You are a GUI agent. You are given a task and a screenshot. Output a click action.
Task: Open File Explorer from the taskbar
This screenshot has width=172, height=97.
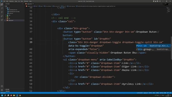click(14, 95)
